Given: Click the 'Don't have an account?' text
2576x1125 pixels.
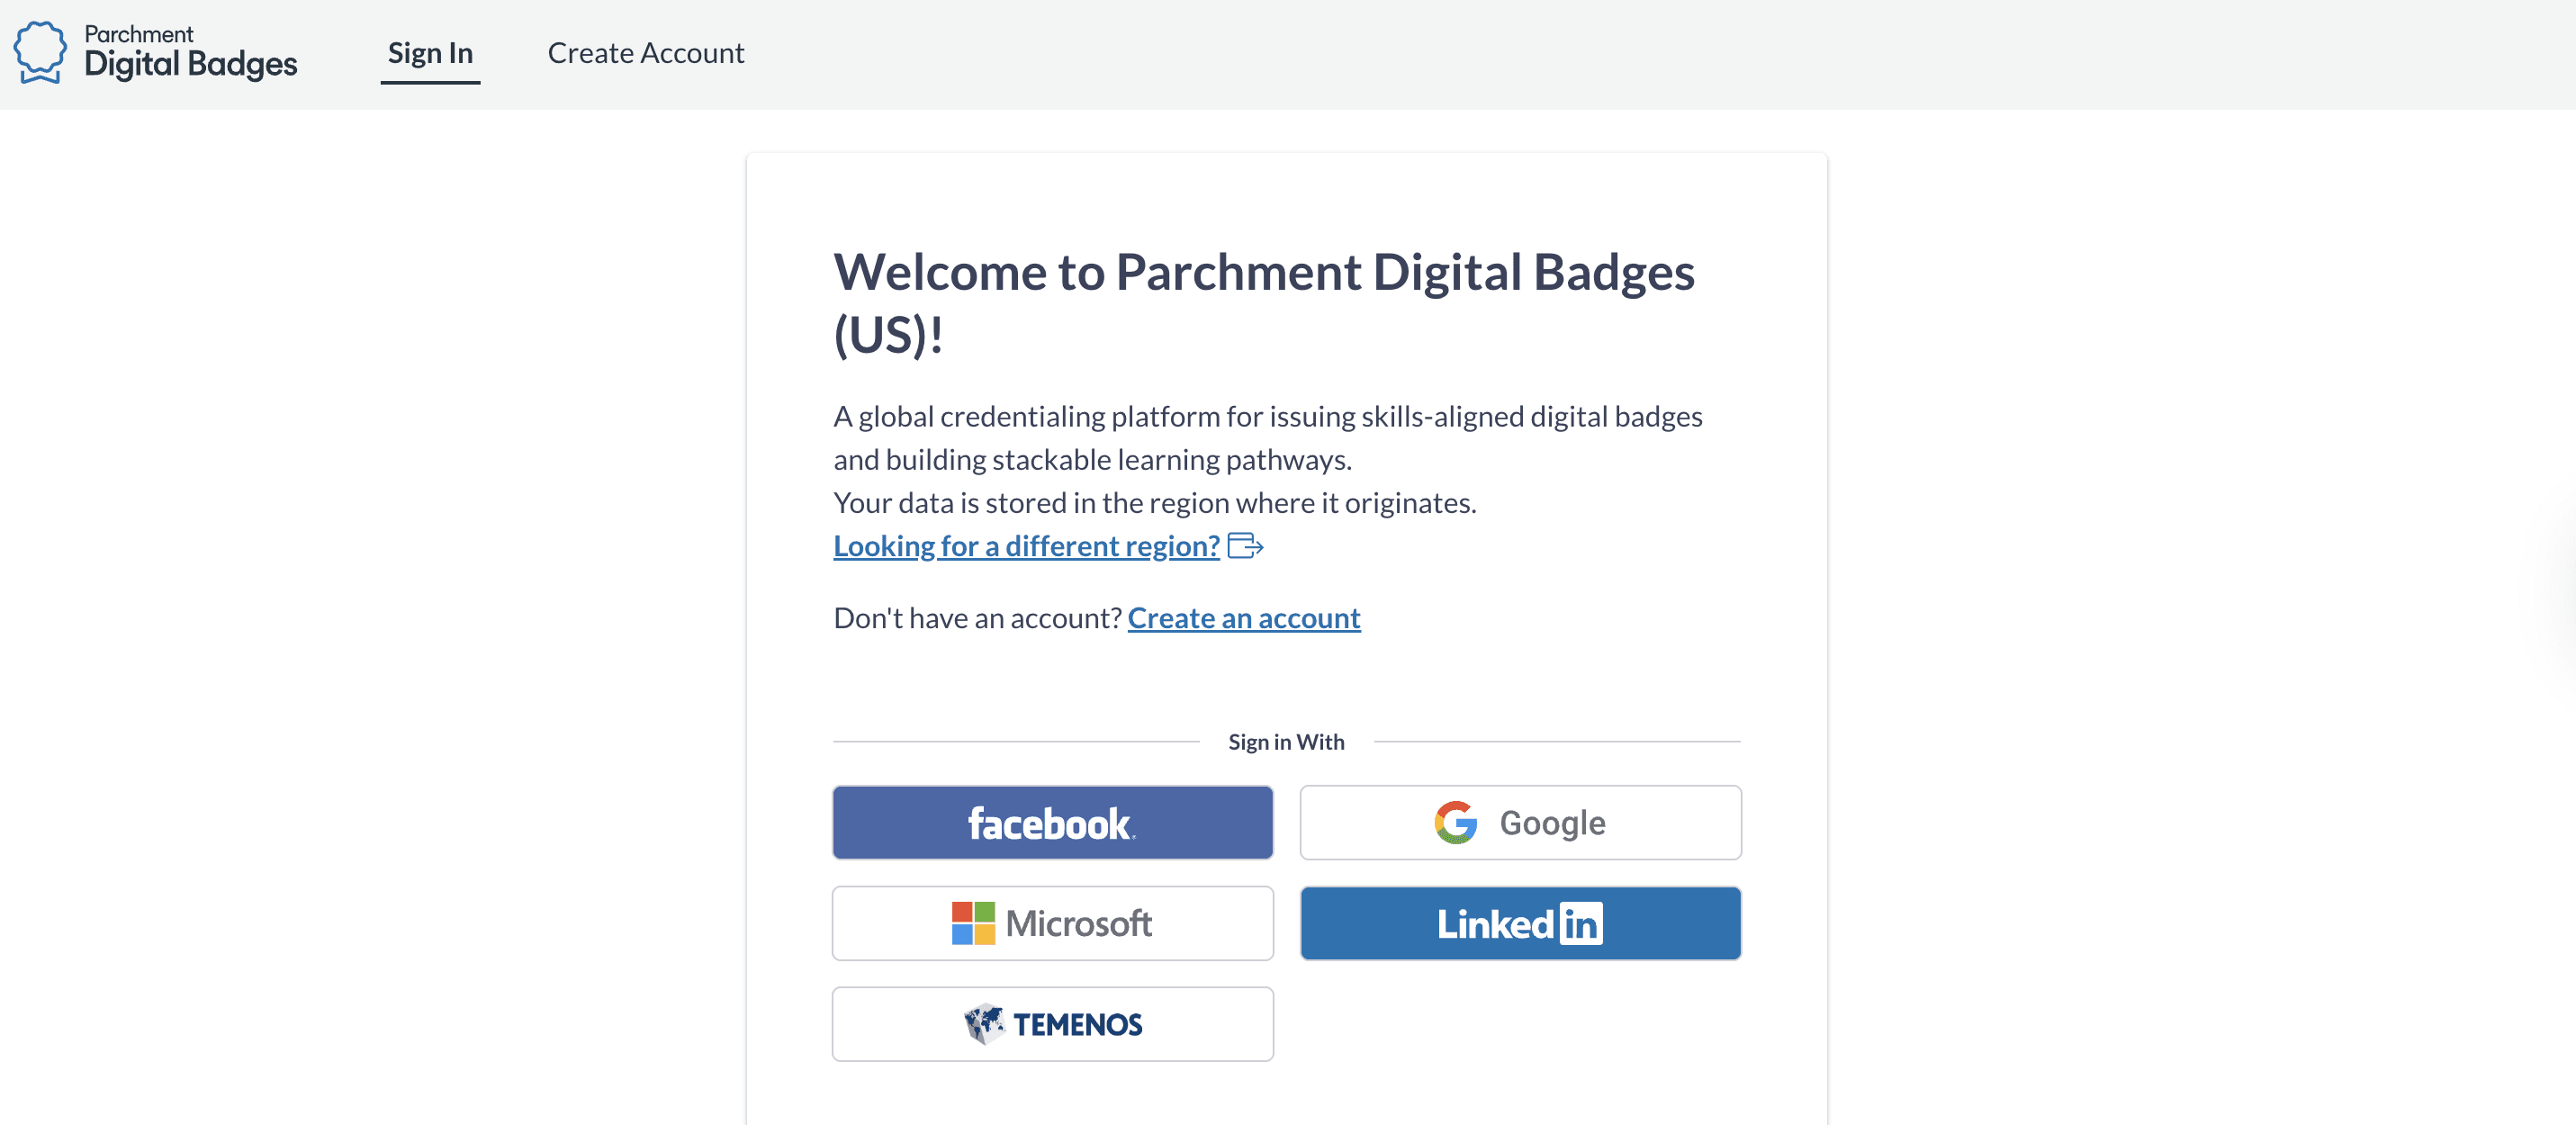Looking at the screenshot, I should coord(978,618).
